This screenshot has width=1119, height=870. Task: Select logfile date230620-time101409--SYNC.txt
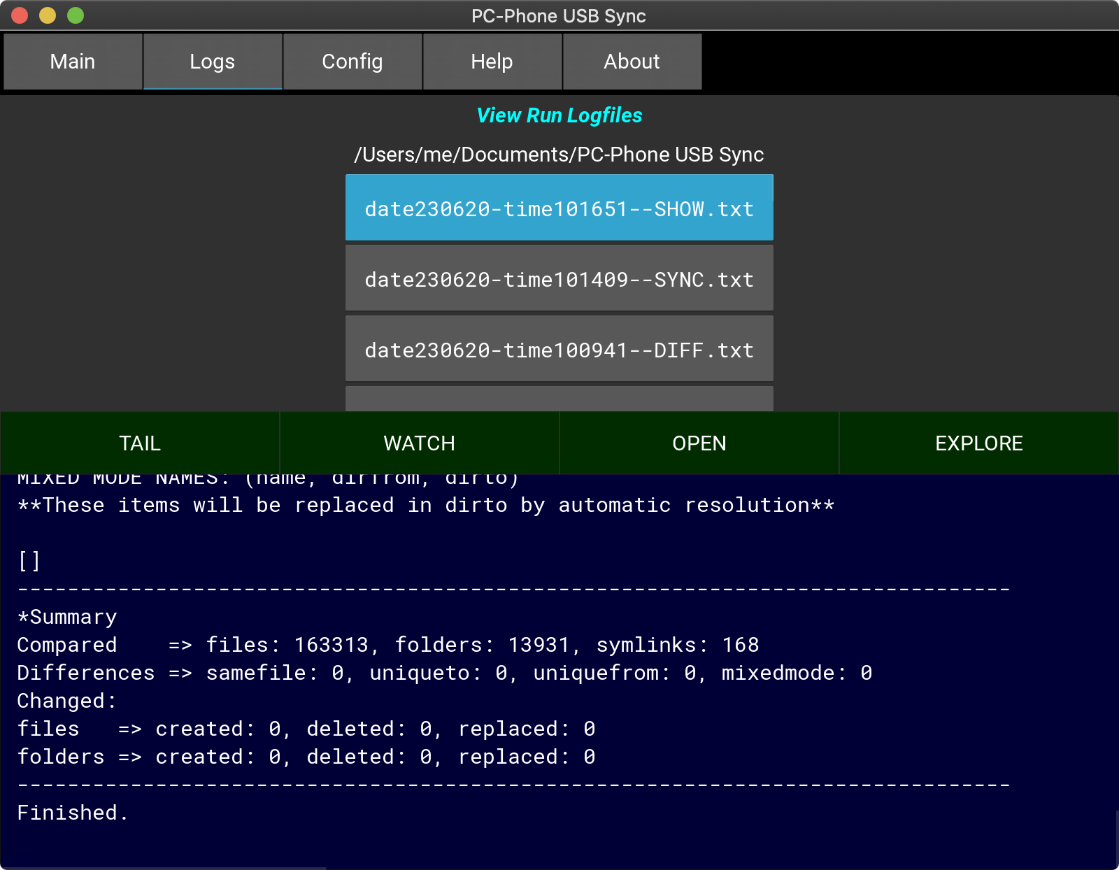(x=559, y=278)
